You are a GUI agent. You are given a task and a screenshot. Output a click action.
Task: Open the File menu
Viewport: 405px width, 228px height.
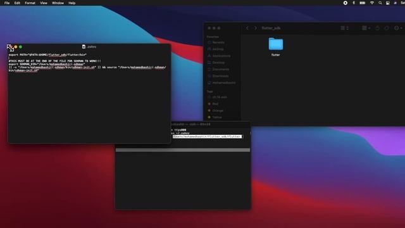(x=7, y=3)
